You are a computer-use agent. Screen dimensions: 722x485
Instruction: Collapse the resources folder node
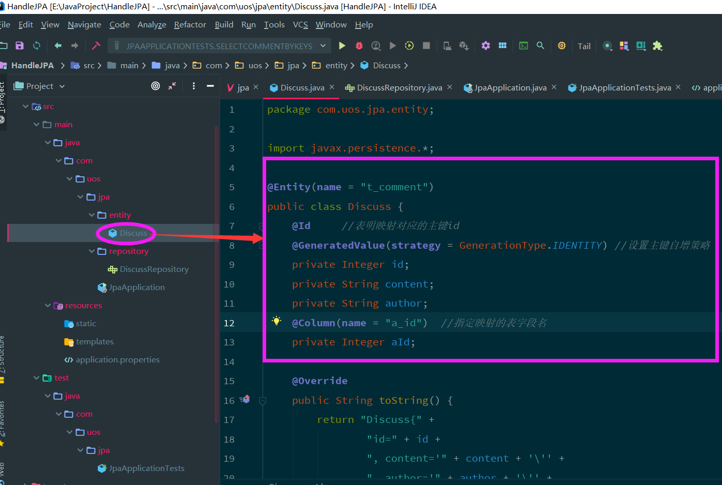48,306
